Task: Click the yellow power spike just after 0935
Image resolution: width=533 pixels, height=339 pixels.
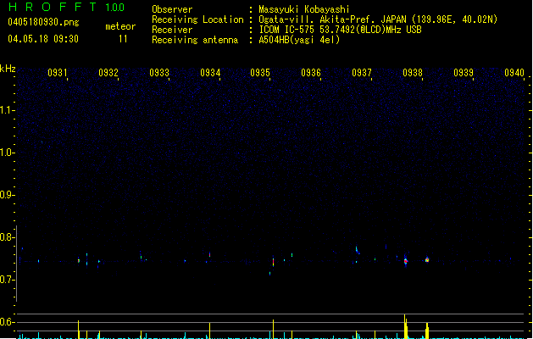Action: (273, 329)
